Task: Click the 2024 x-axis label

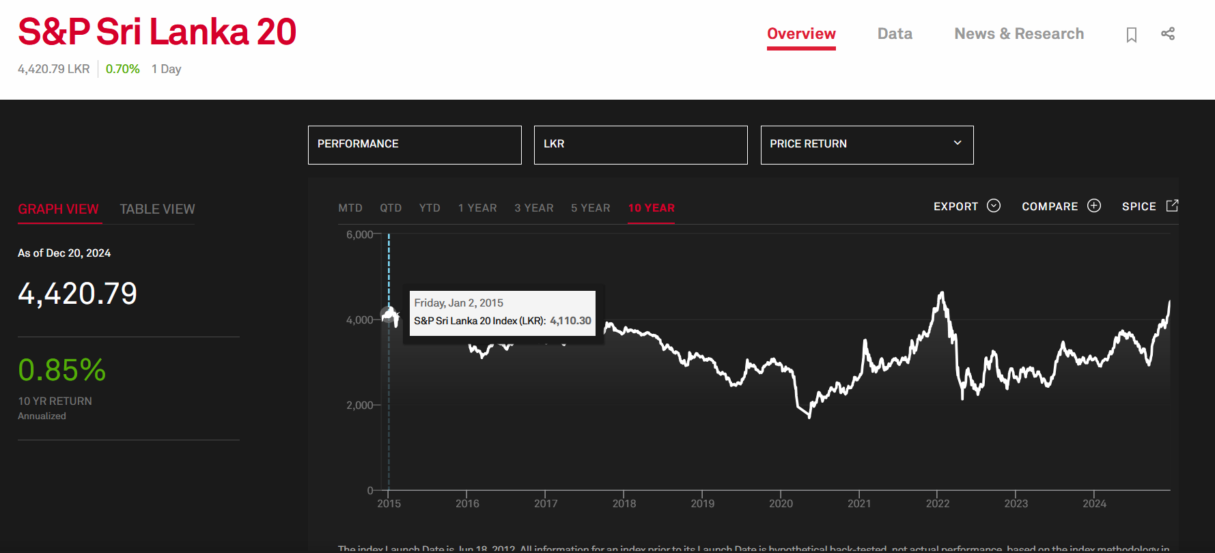Action: pos(1094,503)
